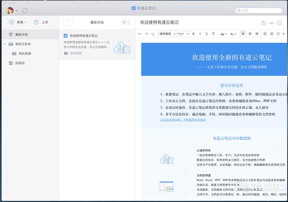Increase indent in editor toolbar
Viewport: 288px width, 202px height.
(272, 34)
